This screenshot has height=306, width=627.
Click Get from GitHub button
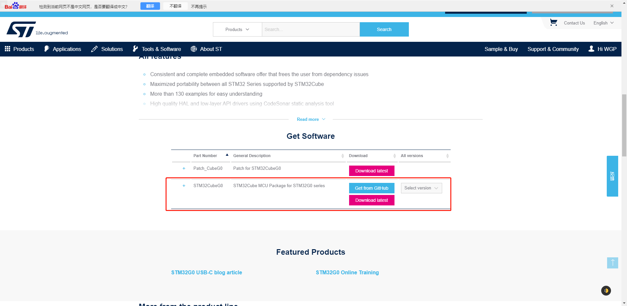(372, 188)
